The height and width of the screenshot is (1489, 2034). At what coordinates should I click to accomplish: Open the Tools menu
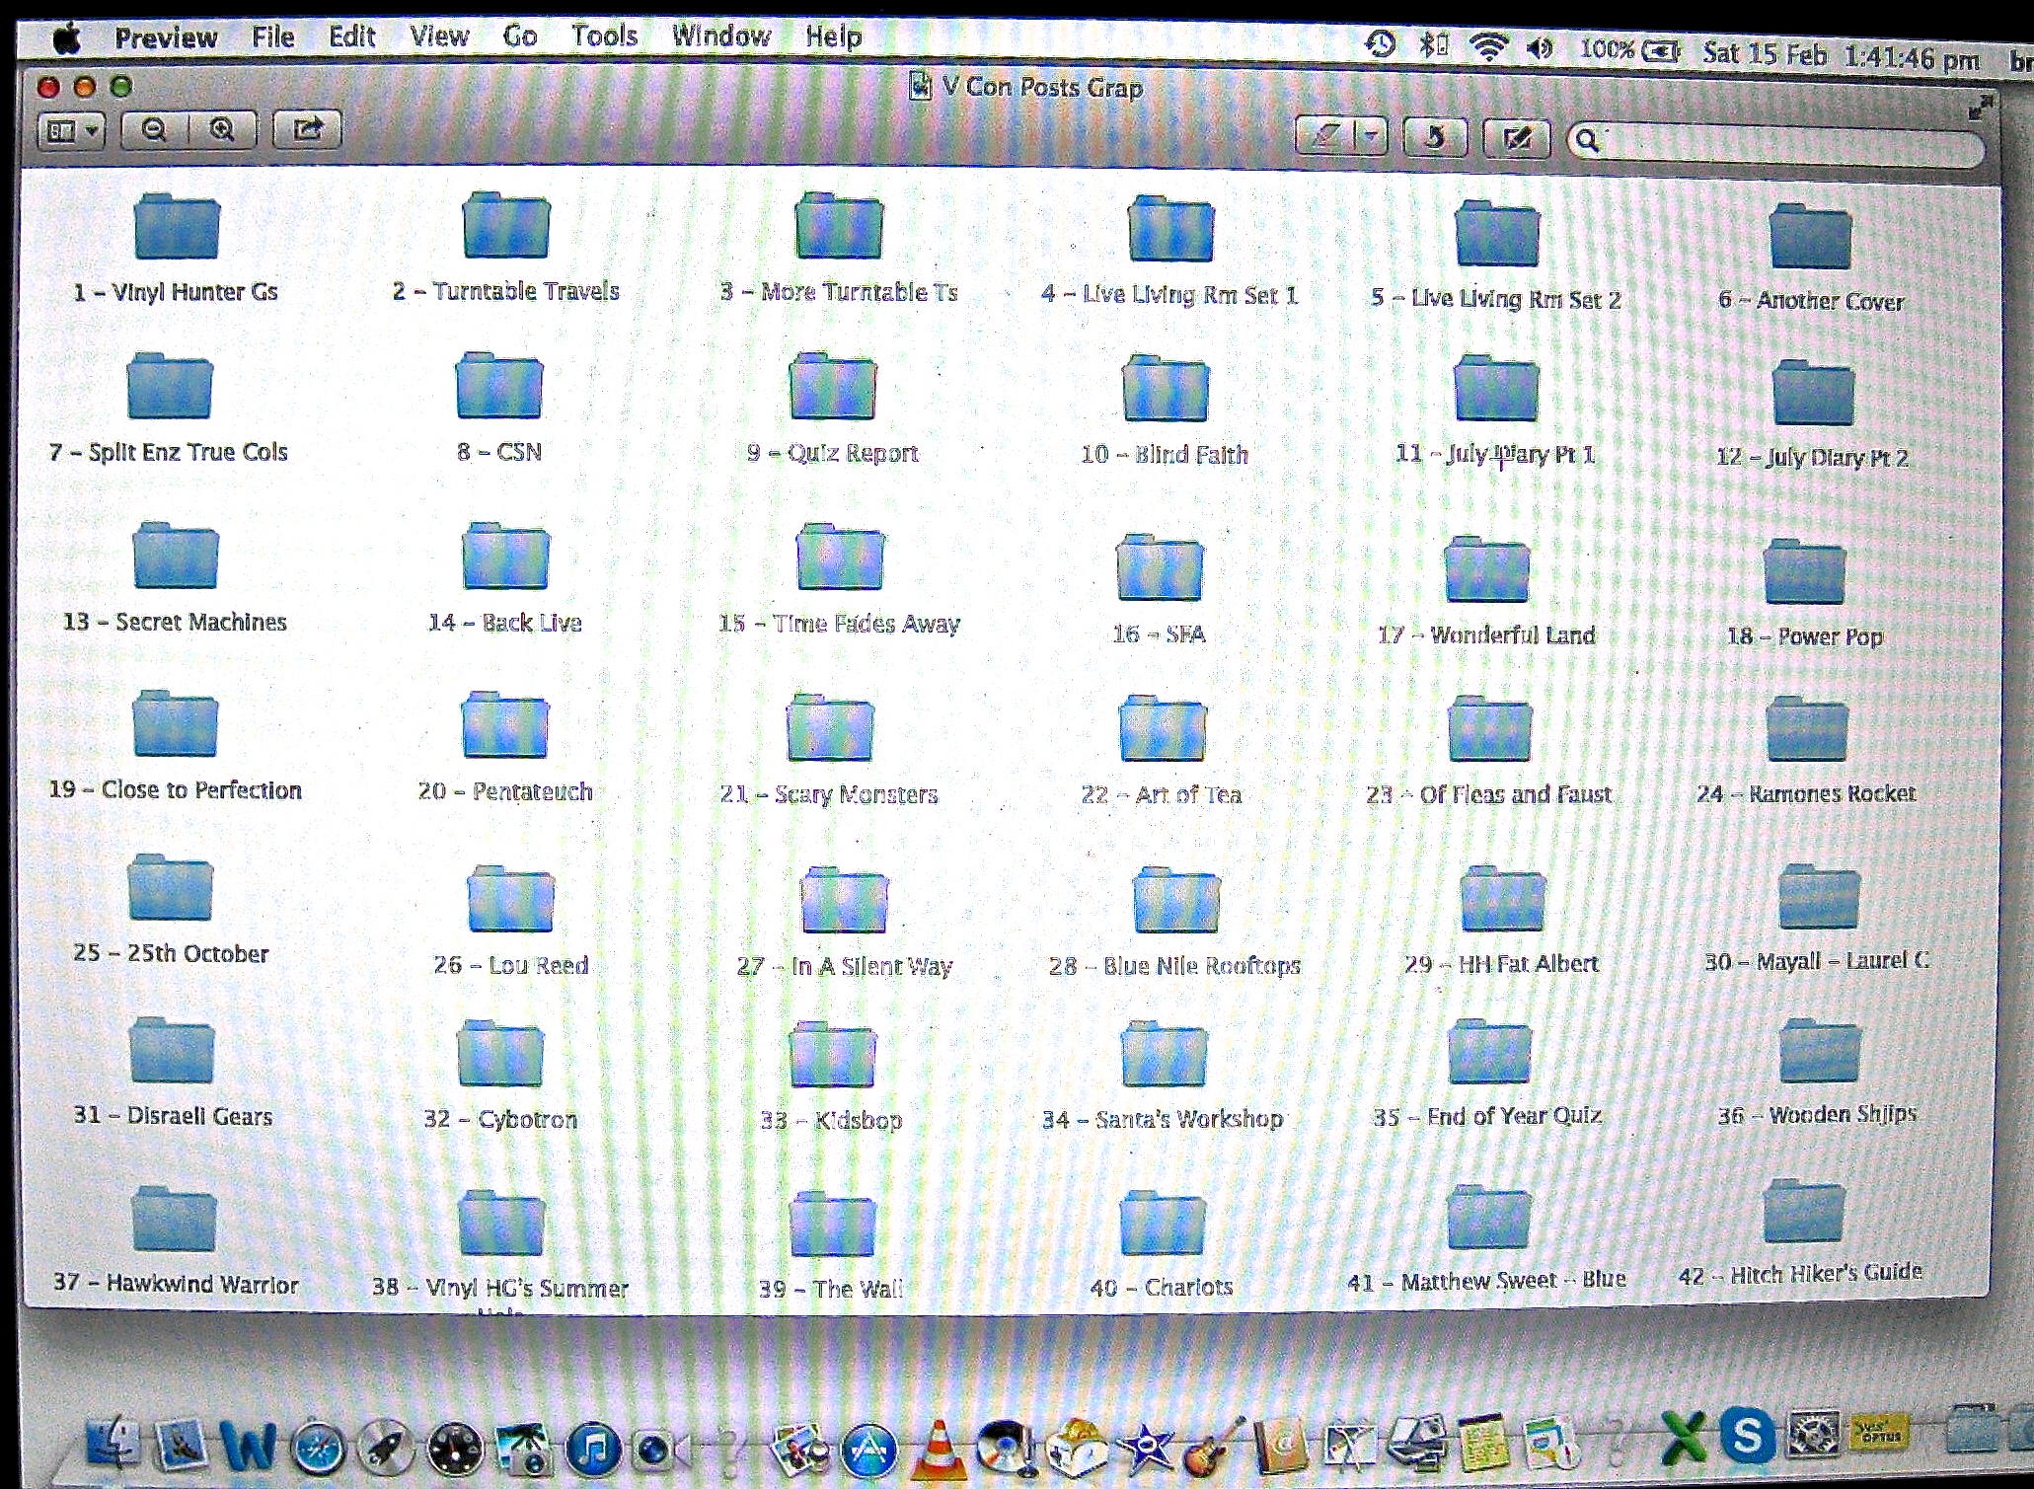(604, 37)
